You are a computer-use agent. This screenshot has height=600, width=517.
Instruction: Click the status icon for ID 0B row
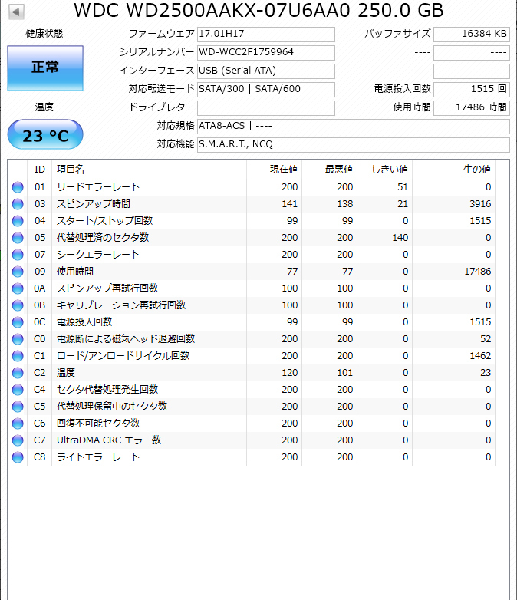coord(18,305)
